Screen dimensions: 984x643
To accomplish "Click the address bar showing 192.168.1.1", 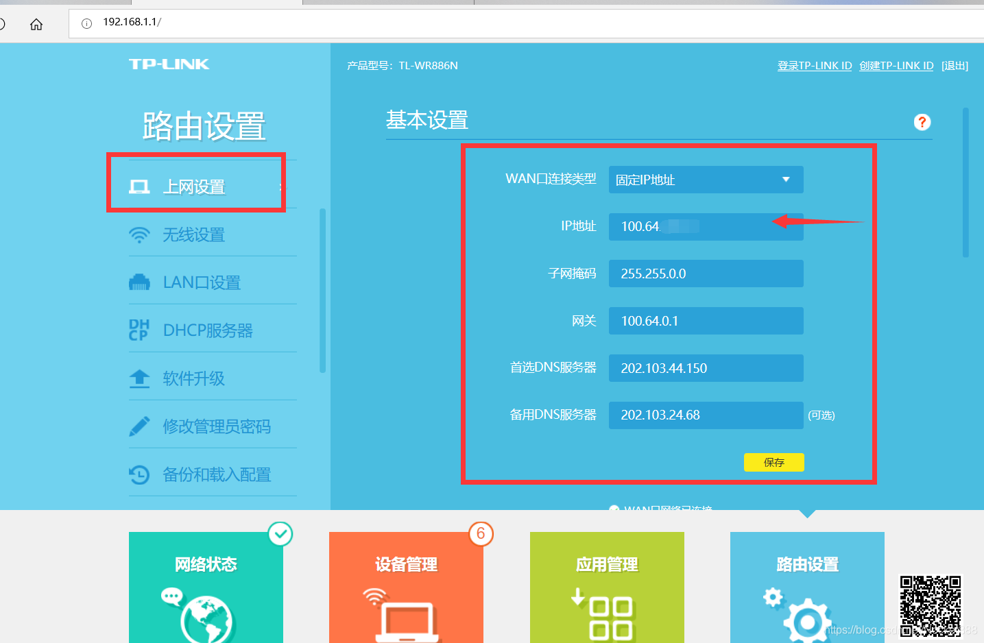I will coord(526,23).
